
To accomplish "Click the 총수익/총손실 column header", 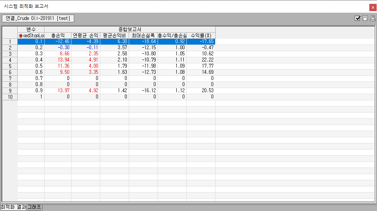I will point(172,35).
